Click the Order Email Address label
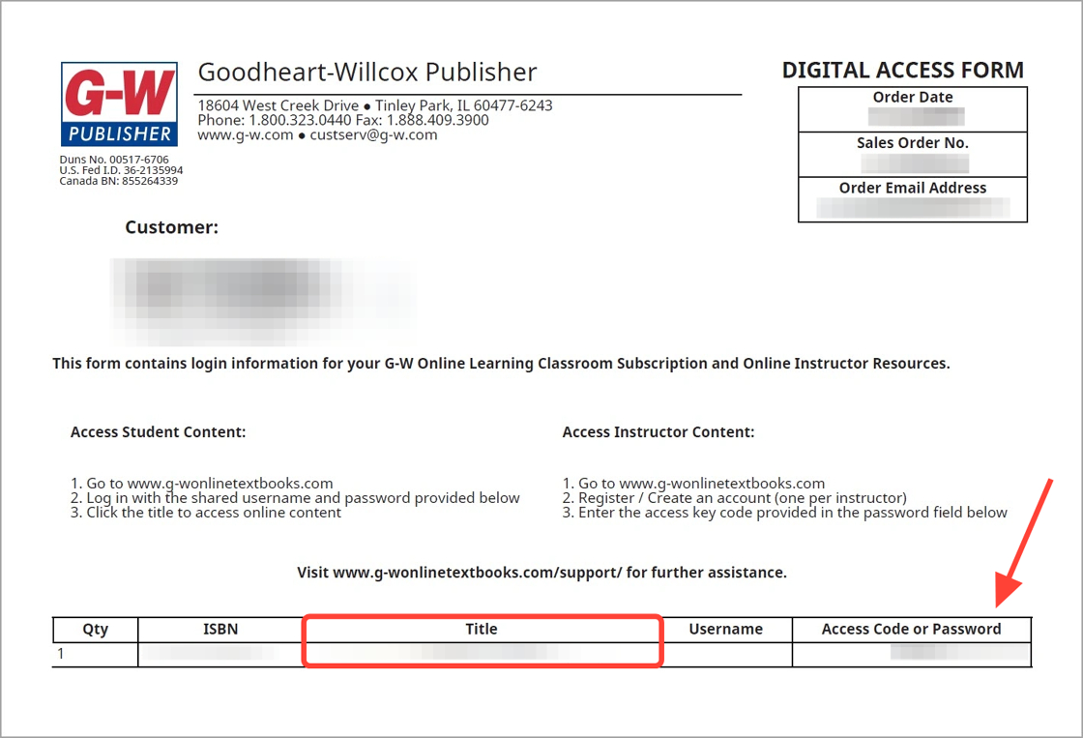This screenshot has height=738, width=1083. click(913, 188)
